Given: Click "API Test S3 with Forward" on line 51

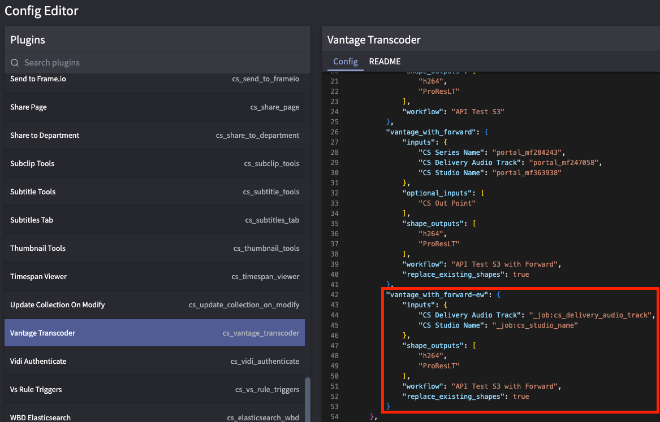Looking at the screenshot, I should (x=504, y=386).
